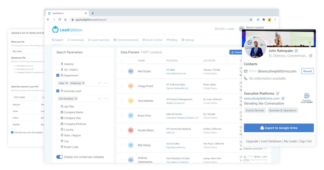This screenshot has width=324, height=170.
Task: Check the Postal Code filter checkbox
Action: [x=58, y=147]
